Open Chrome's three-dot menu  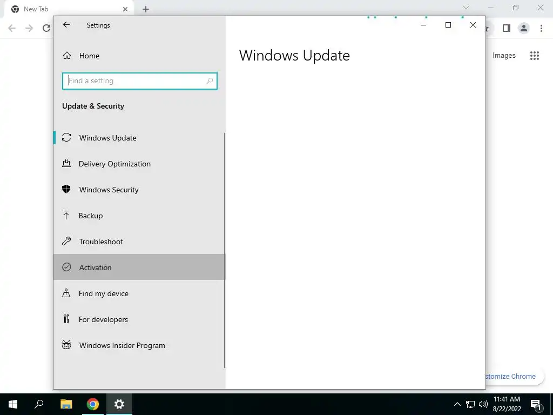(541, 28)
